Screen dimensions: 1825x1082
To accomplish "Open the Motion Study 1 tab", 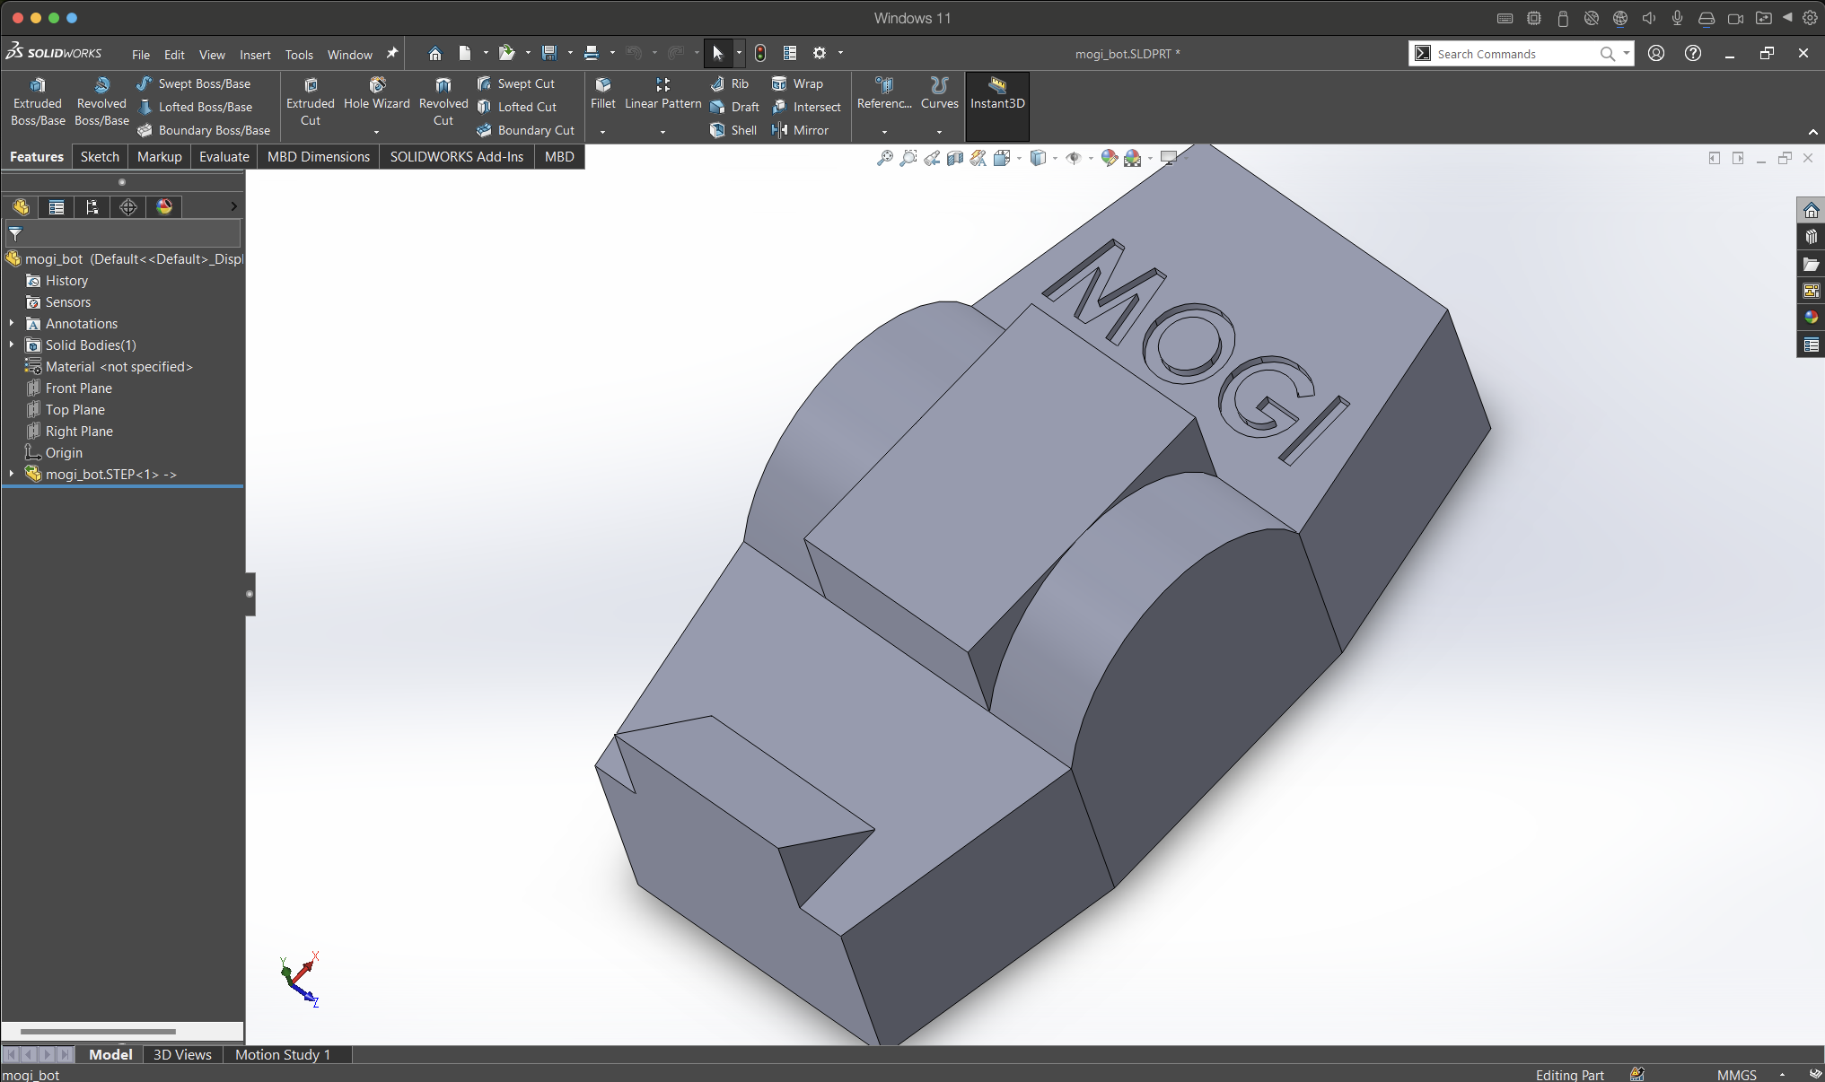I will [283, 1054].
